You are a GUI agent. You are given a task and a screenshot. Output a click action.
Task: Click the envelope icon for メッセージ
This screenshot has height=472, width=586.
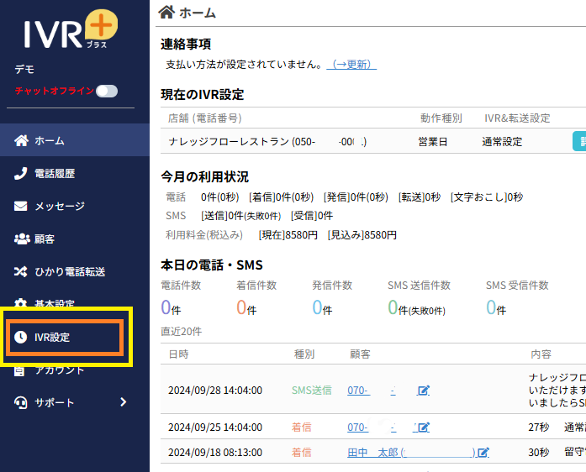coord(22,206)
